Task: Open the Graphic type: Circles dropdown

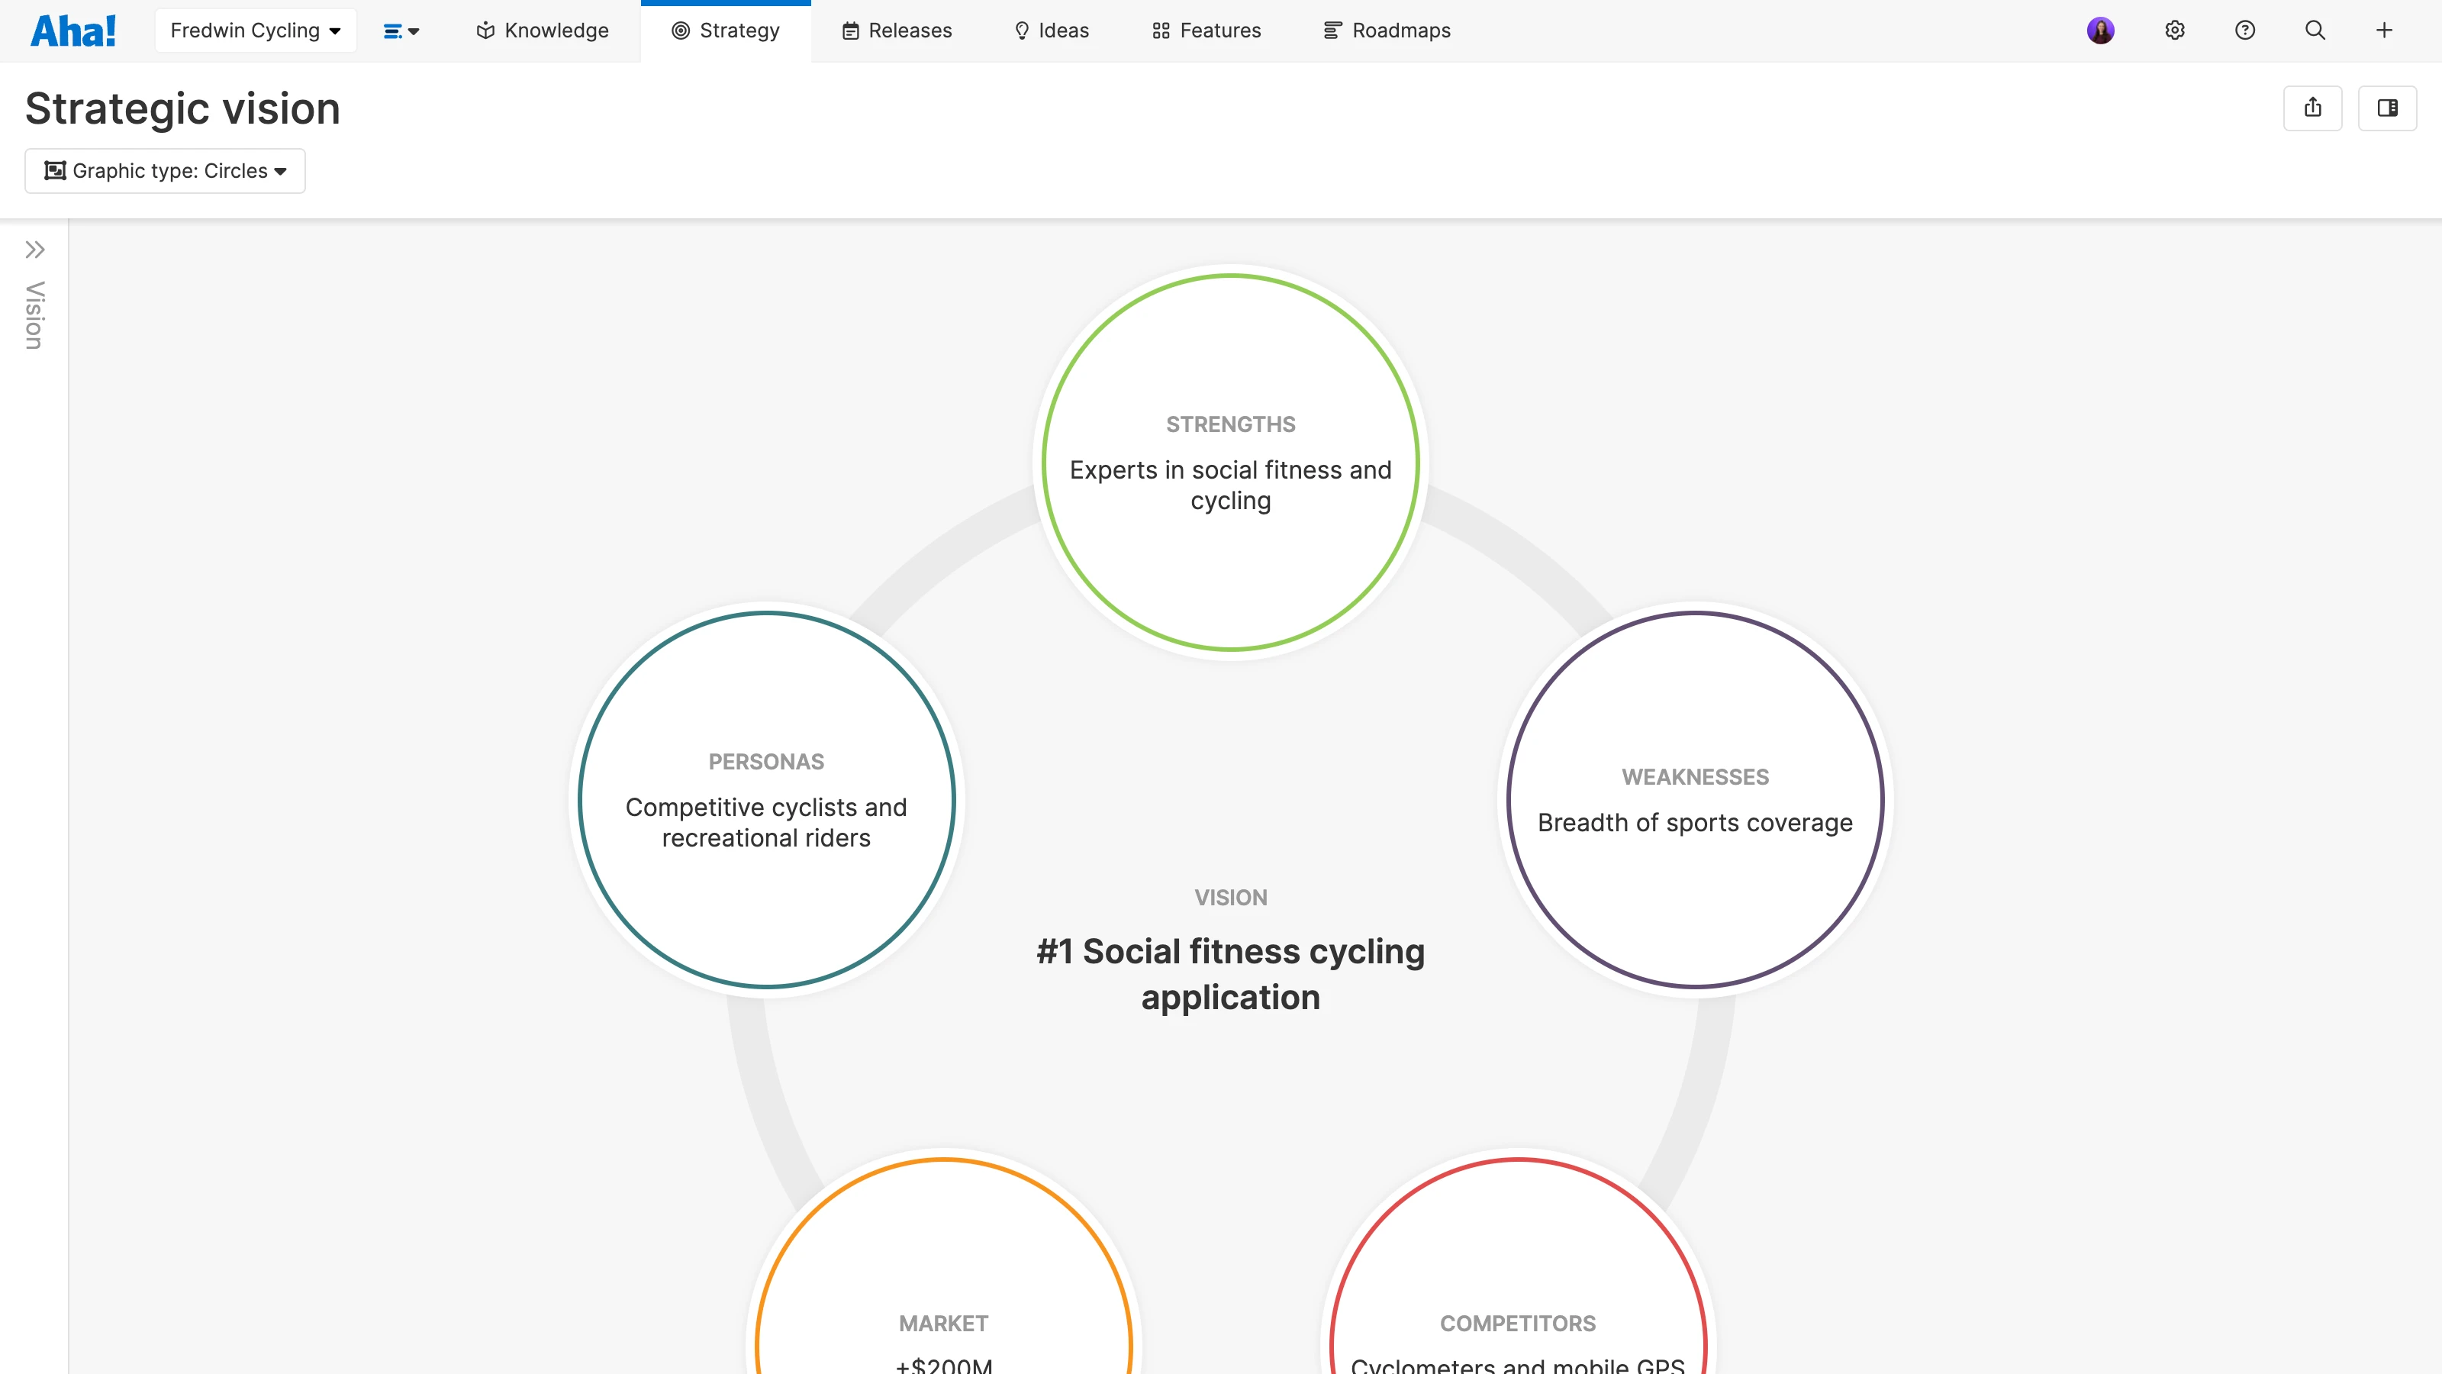Action: 165,171
